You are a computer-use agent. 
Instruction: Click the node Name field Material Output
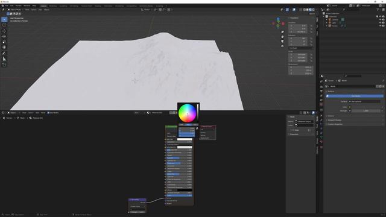coord(304,122)
